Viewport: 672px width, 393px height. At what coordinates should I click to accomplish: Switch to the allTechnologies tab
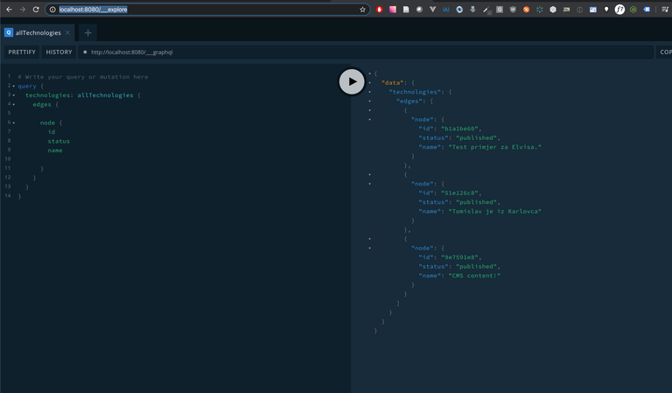point(38,32)
